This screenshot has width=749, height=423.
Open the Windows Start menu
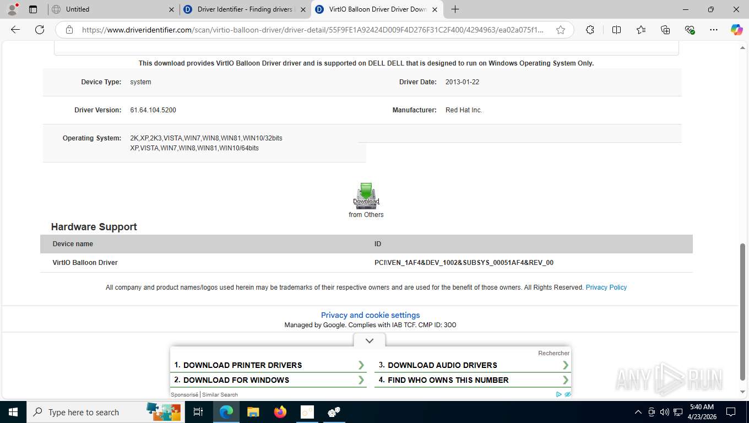(x=13, y=412)
